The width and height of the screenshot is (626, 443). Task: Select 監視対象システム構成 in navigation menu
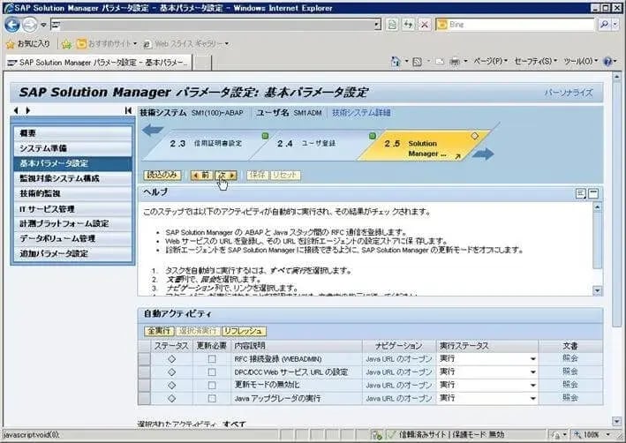pyautogui.click(x=72, y=178)
